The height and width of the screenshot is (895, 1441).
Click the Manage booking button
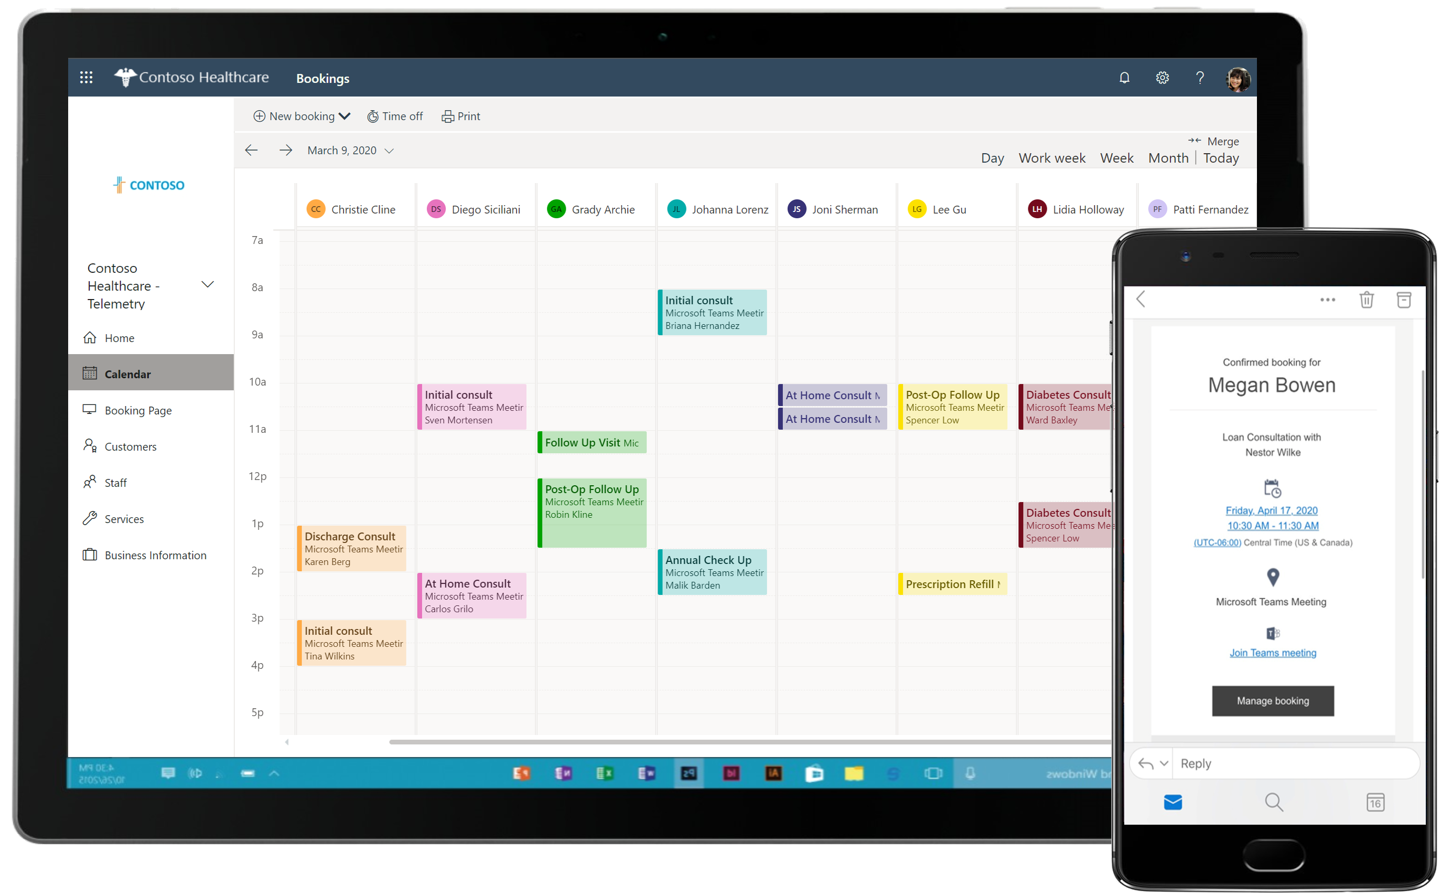(x=1271, y=701)
